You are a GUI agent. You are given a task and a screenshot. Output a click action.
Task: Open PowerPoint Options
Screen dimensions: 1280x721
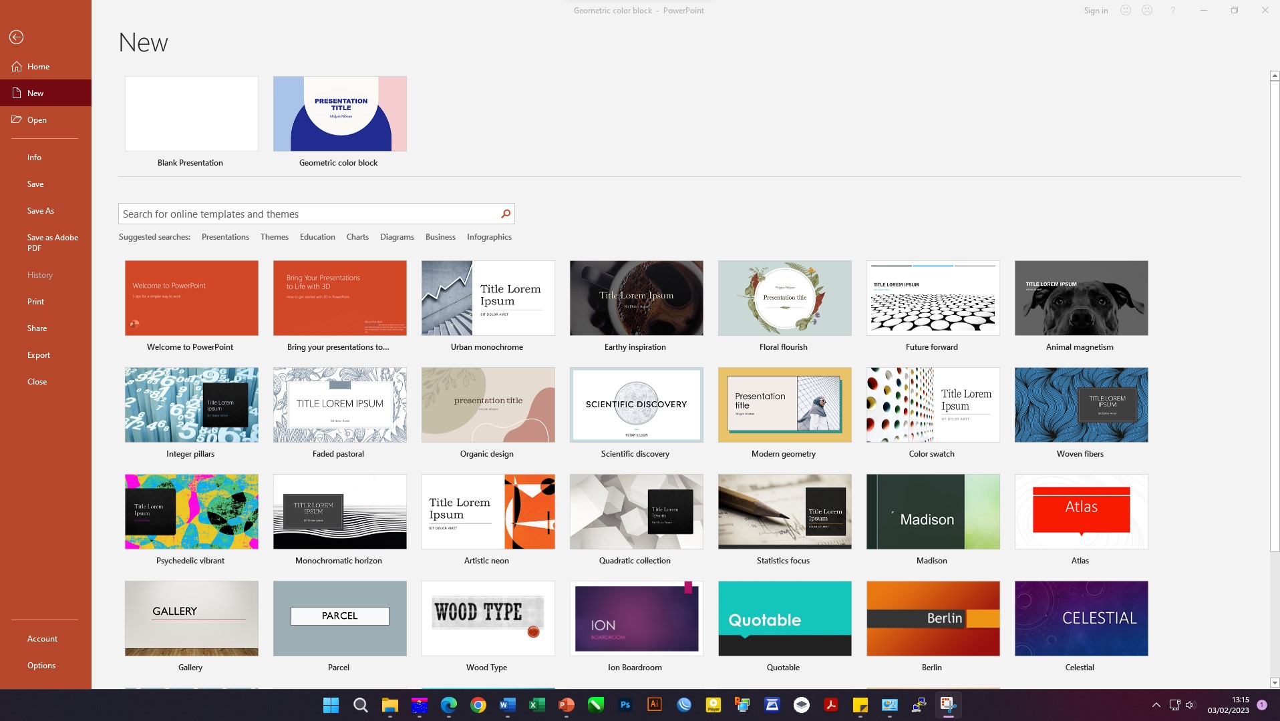41,666
